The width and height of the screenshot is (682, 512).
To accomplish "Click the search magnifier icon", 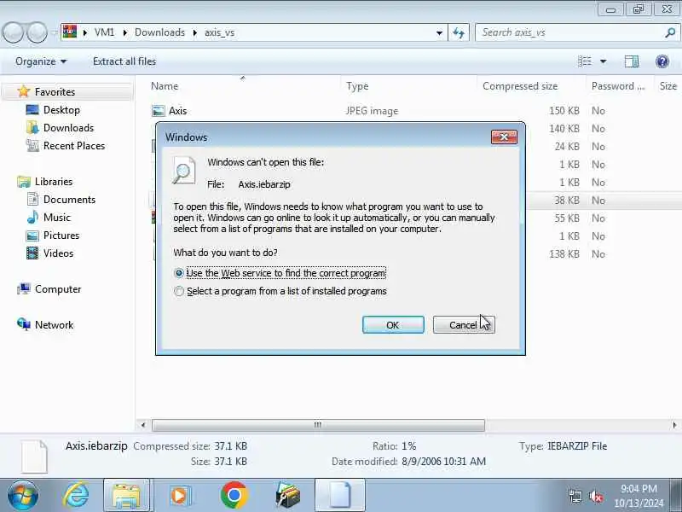I will 670,32.
